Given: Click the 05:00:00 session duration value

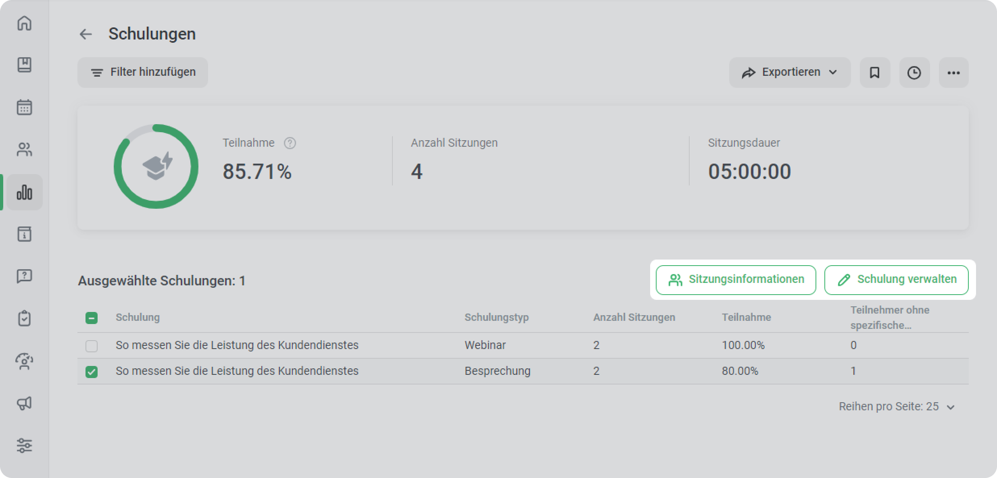Looking at the screenshot, I should [x=749, y=172].
